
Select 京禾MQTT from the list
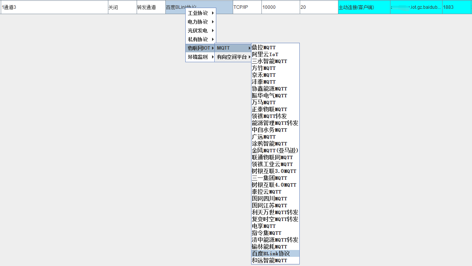(x=275, y=75)
